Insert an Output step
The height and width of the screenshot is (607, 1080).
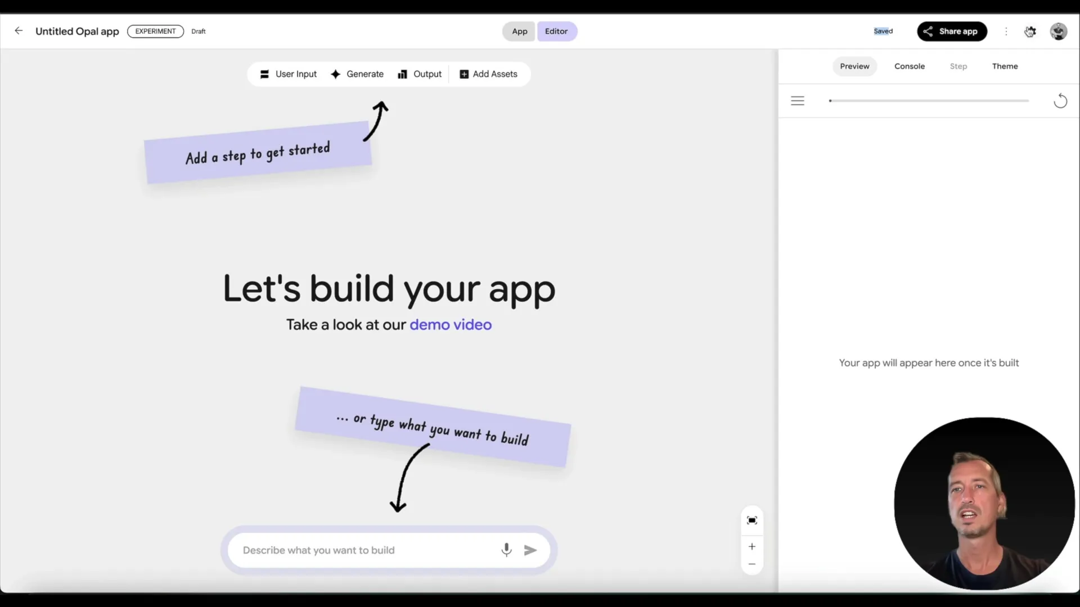pyautogui.click(x=420, y=74)
